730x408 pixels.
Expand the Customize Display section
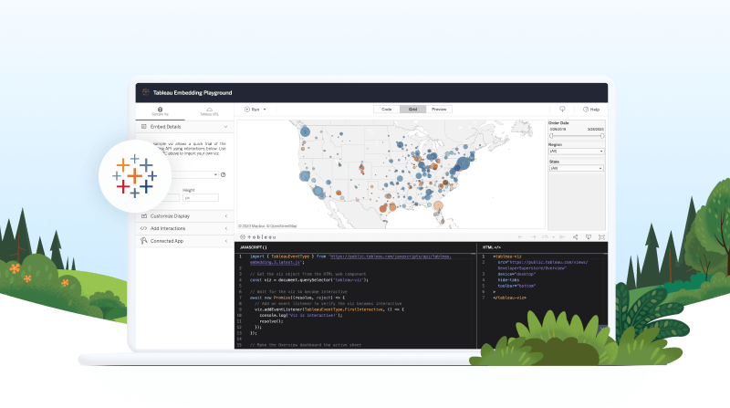pyautogui.click(x=225, y=216)
